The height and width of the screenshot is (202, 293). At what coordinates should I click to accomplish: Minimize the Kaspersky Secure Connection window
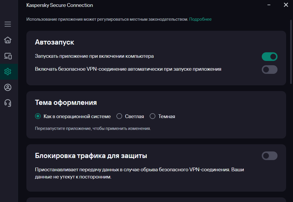(x=269, y=5)
